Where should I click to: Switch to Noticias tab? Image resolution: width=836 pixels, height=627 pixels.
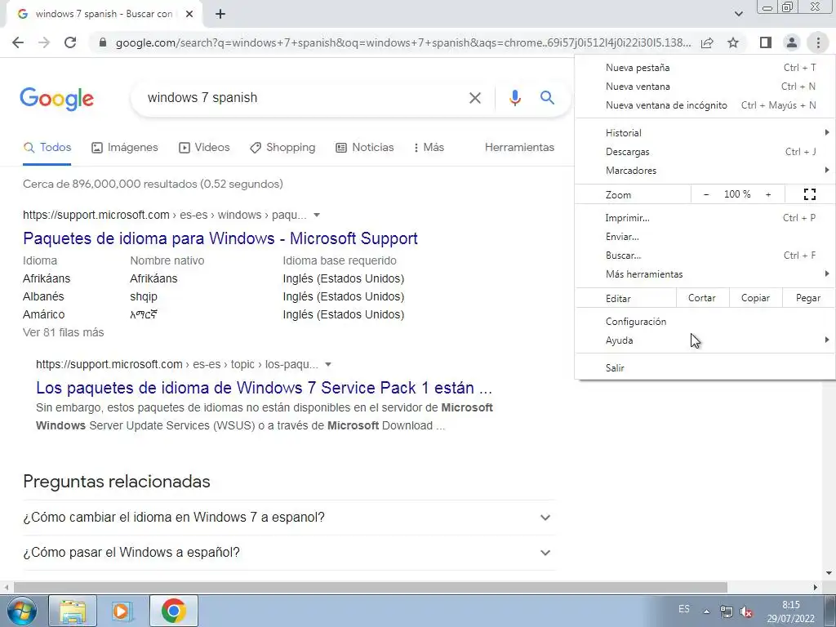click(x=365, y=148)
